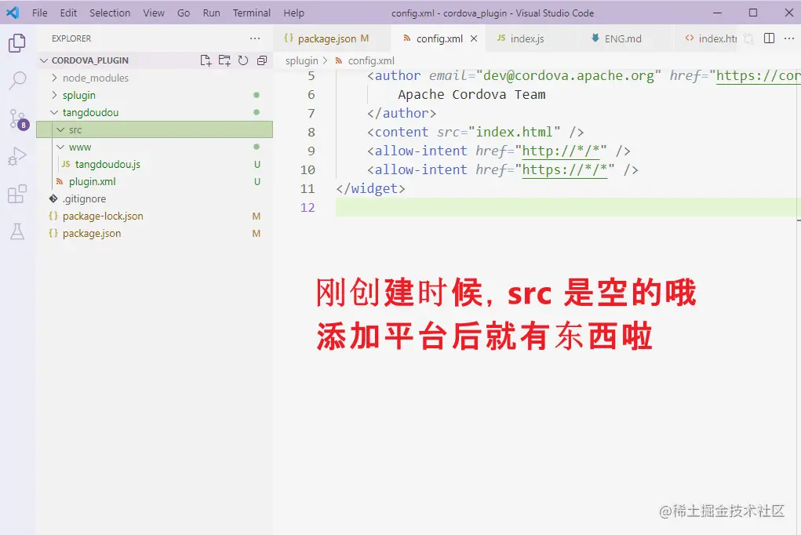Viewport: 801px width, 535px height.
Task: Split the editor to the right
Action: click(769, 38)
